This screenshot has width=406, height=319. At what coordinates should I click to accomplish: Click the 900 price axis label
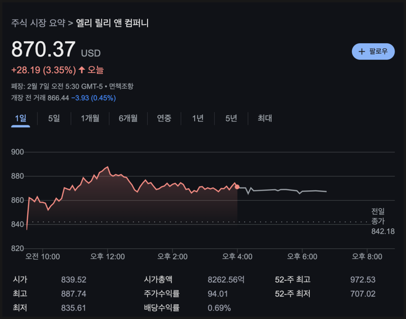[x=18, y=152]
